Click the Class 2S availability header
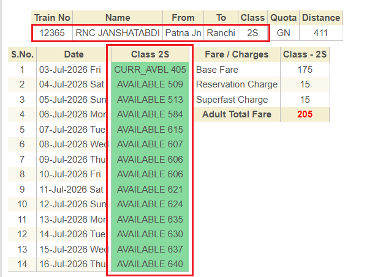The image size is (375, 277). (150, 54)
